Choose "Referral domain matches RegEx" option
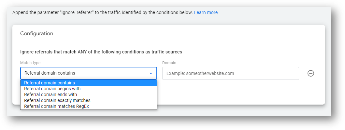 point(89,106)
